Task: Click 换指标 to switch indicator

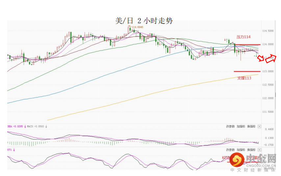Action: (x=252, y=126)
